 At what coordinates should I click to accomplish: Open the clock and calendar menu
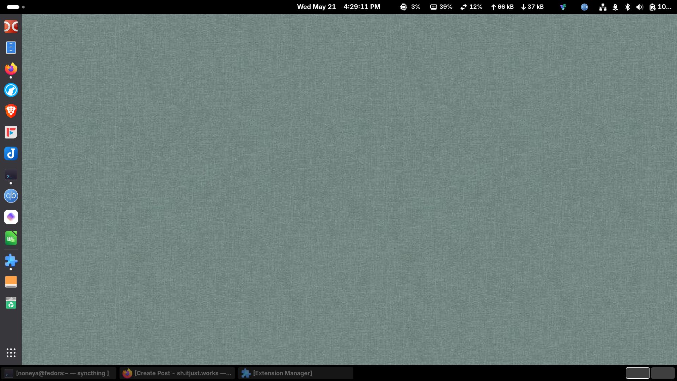[338, 7]
